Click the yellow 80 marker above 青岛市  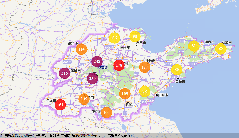point(177,70)
